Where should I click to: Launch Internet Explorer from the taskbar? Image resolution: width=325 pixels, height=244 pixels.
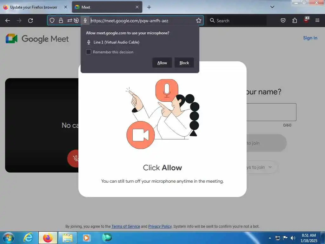tap(28, 238)
